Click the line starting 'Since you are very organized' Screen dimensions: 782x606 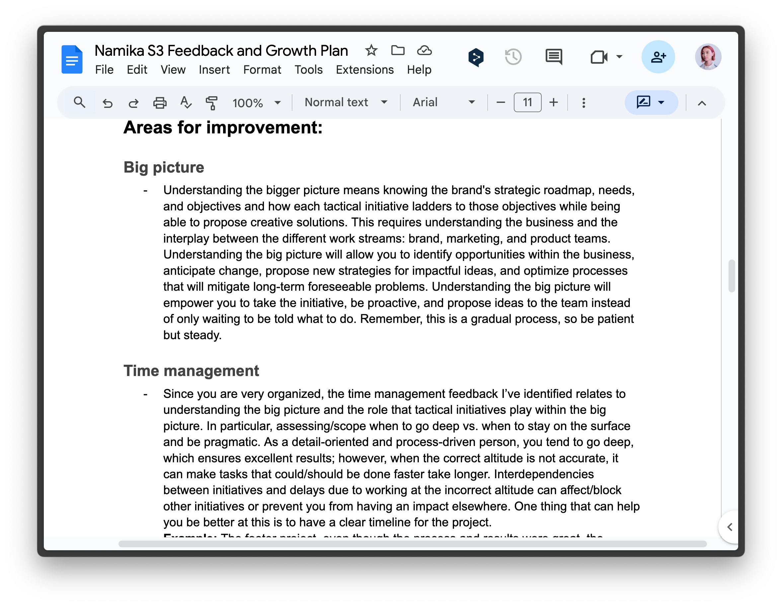394,394
